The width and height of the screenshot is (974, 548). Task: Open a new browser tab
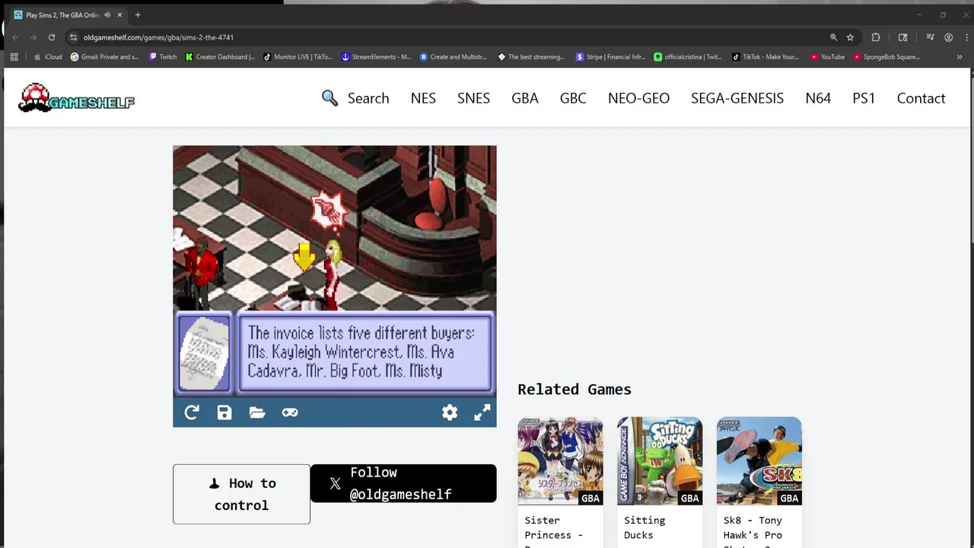[138, 15]
